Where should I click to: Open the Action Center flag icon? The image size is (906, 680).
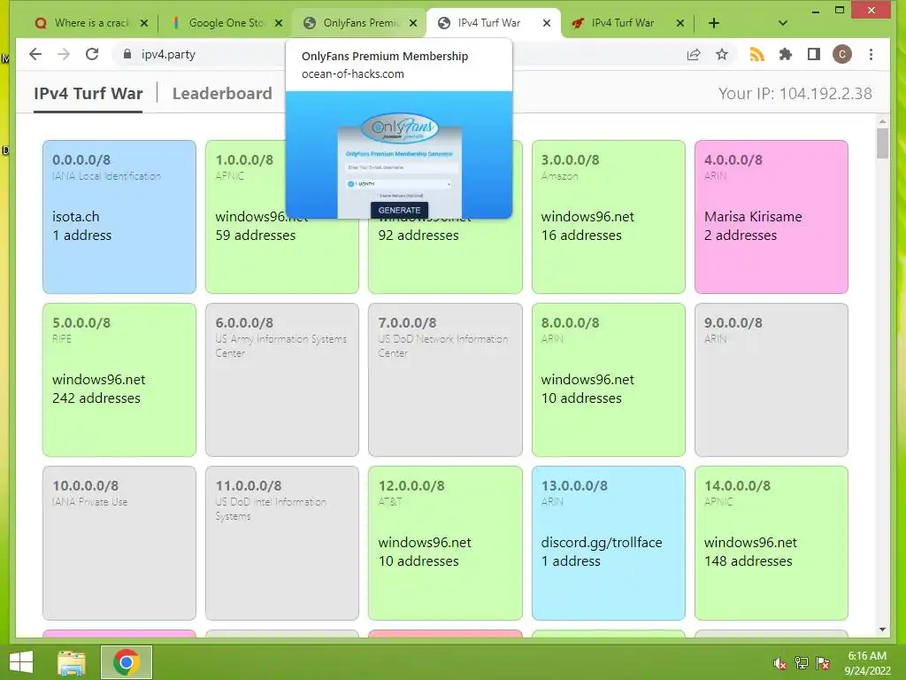824,663
